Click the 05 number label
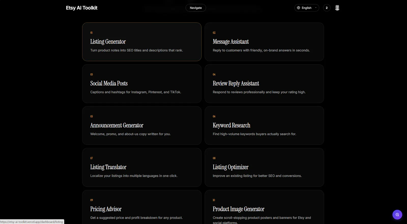Viewport: 407px width, 224px height. pyautogui.click(x=92, y=117)
